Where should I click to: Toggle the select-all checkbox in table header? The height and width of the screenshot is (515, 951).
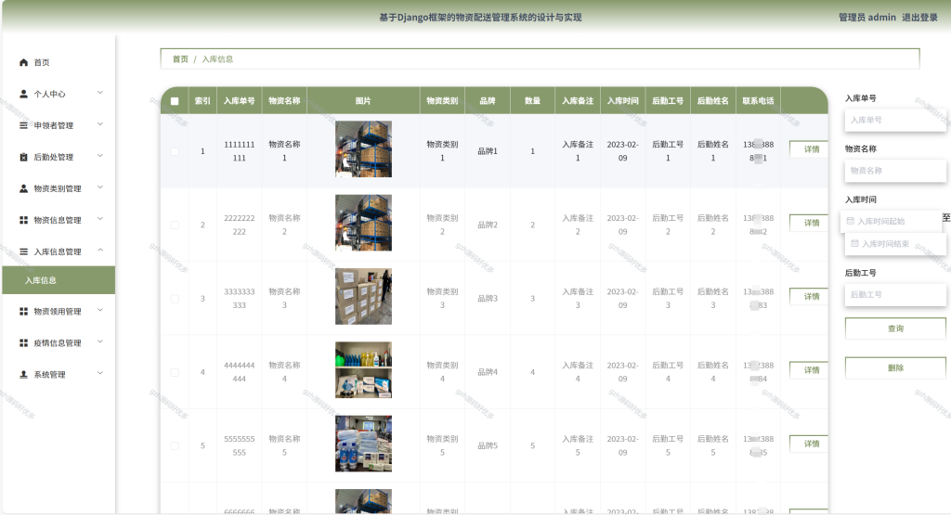[x=175, y=101]
